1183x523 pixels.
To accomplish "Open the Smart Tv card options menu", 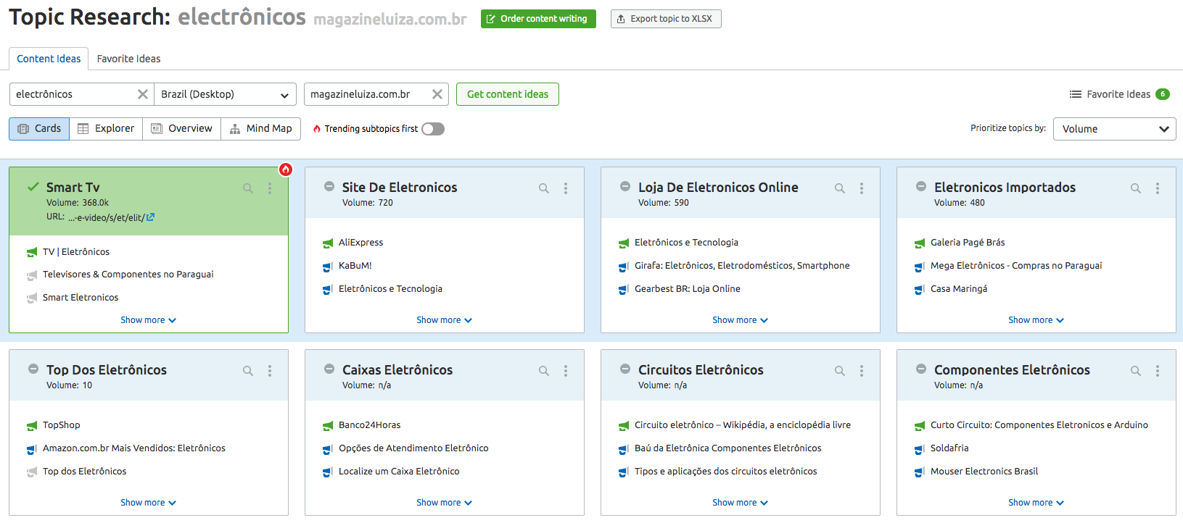I will (270, 188).
